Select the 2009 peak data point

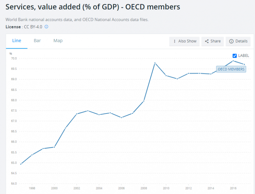pos(155,63)
